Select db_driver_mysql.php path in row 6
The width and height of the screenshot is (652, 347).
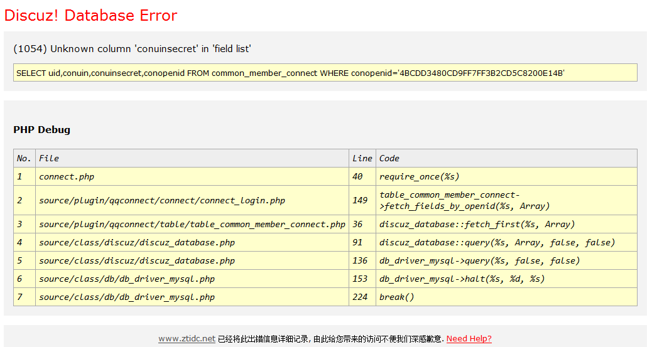127,279
